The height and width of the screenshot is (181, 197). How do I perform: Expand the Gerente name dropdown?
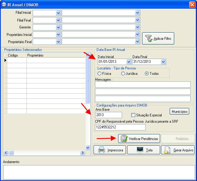pos(137,27)
